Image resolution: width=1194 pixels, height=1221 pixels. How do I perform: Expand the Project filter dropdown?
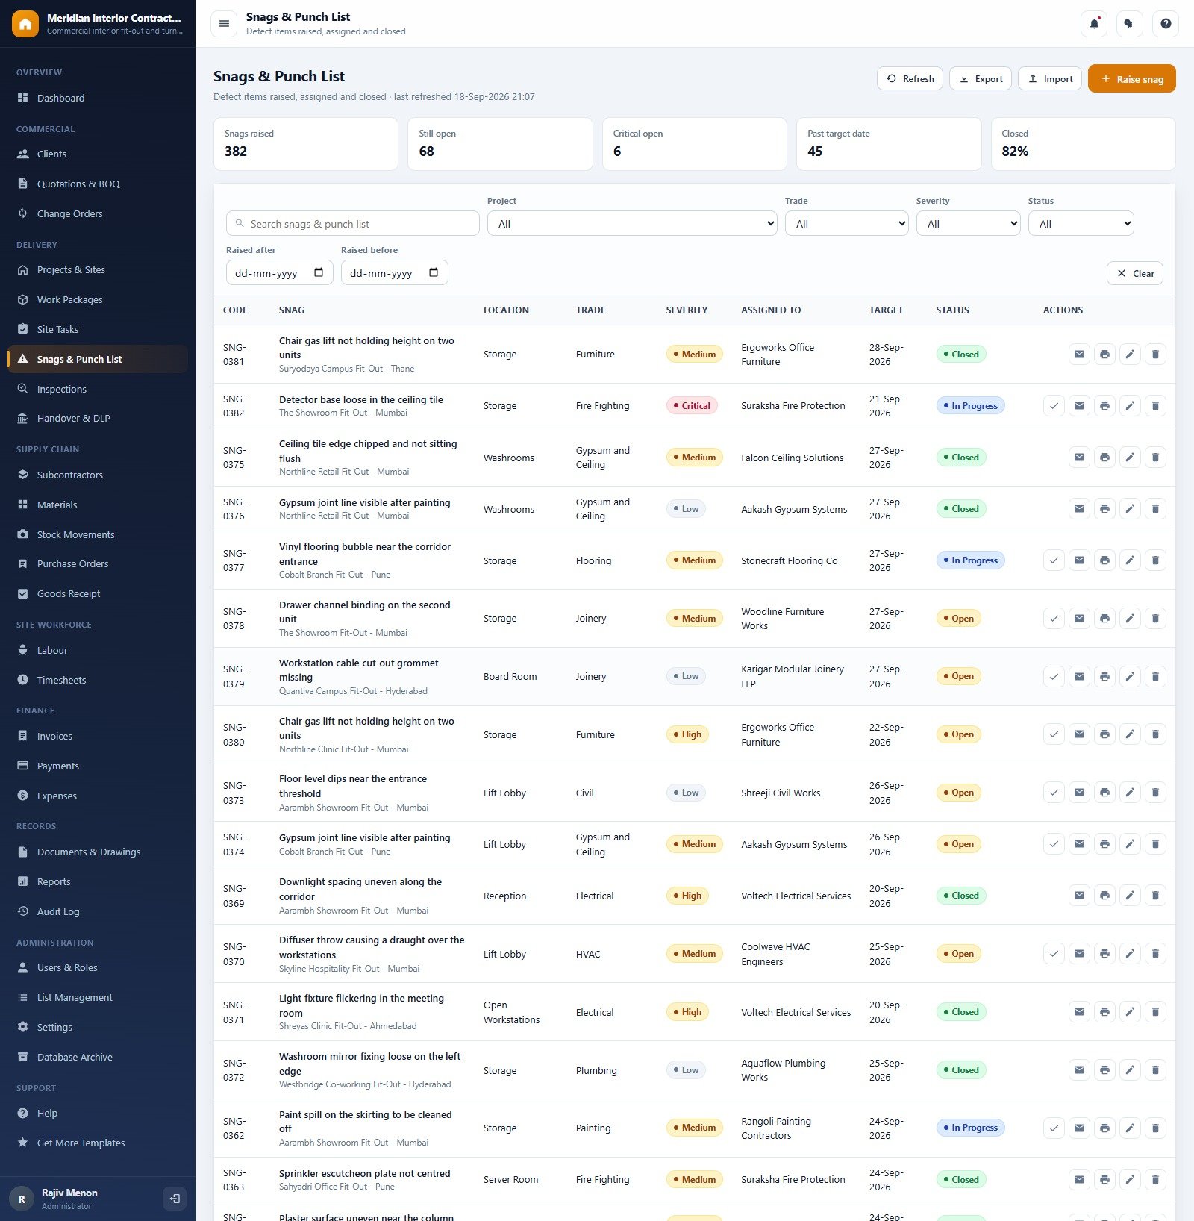click(x=632, y=224)
